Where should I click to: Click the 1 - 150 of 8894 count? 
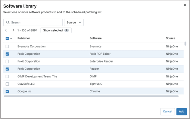pos(27,30)
